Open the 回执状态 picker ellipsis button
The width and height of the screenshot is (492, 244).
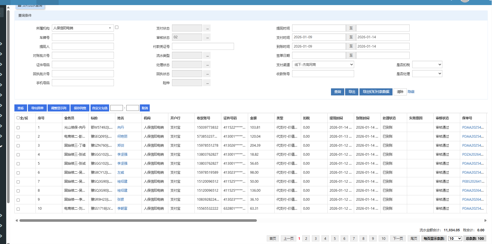[x=207, y=74]
